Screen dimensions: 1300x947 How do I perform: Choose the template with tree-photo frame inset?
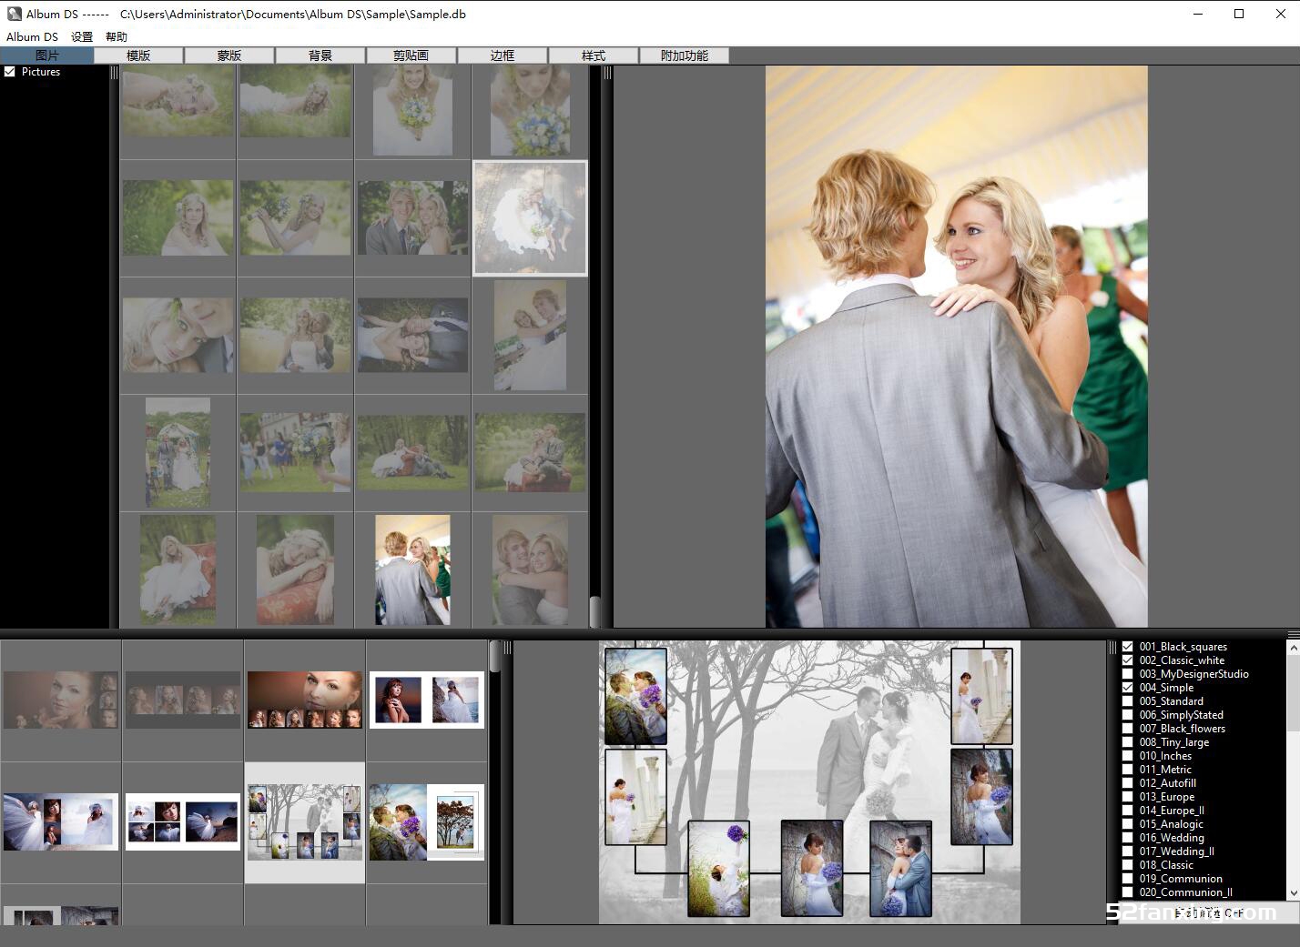(x=427, y=822)
